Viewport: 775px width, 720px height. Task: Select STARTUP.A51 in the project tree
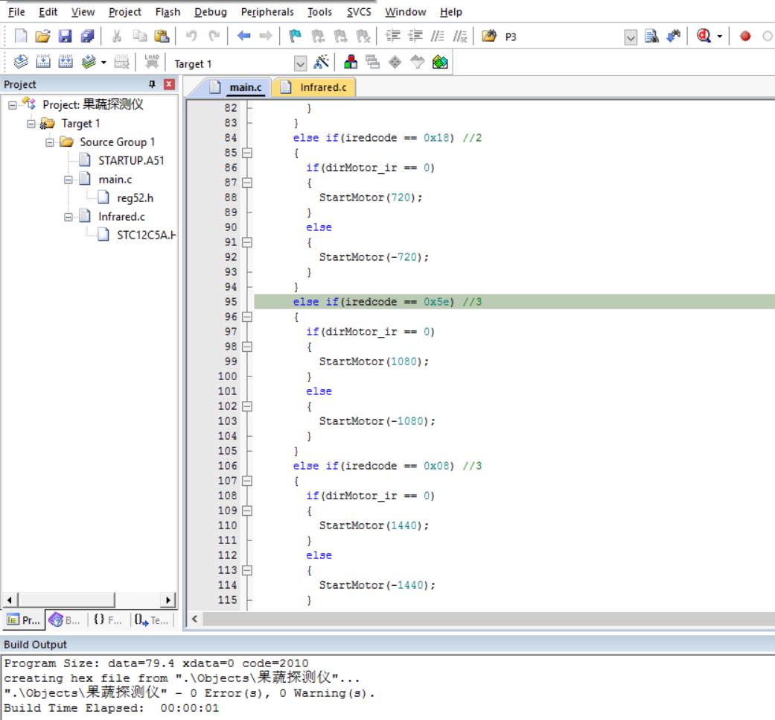(131, 161)
